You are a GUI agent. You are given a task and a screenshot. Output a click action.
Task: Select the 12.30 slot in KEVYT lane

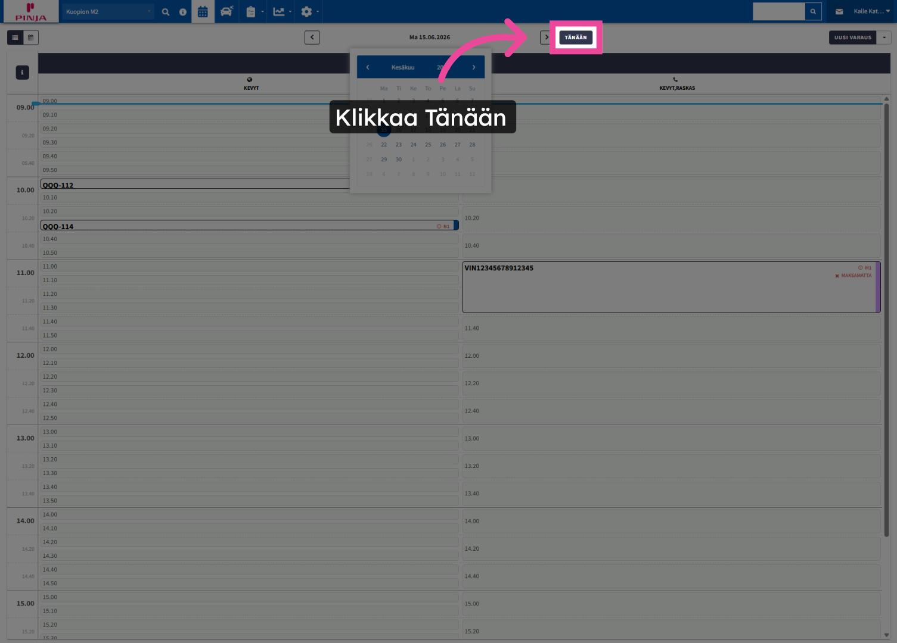(x=249, y=391)
